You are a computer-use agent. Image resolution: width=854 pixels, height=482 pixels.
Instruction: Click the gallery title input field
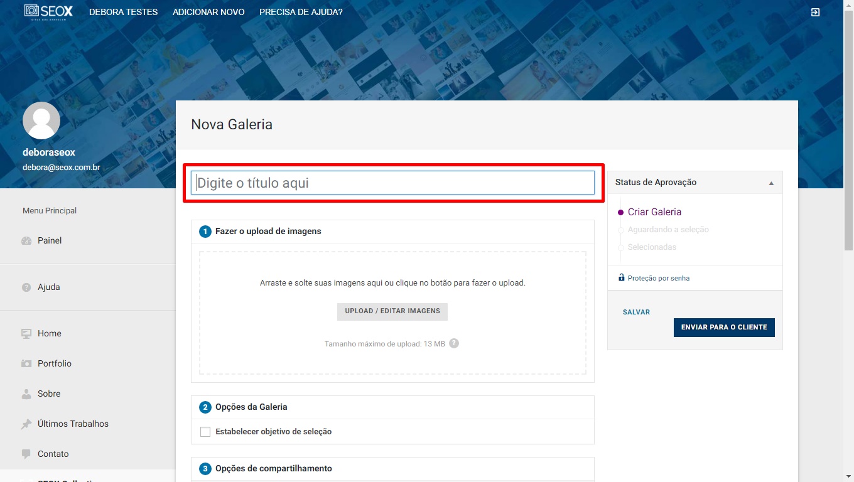pyautogui.click(x=392, y=183)
